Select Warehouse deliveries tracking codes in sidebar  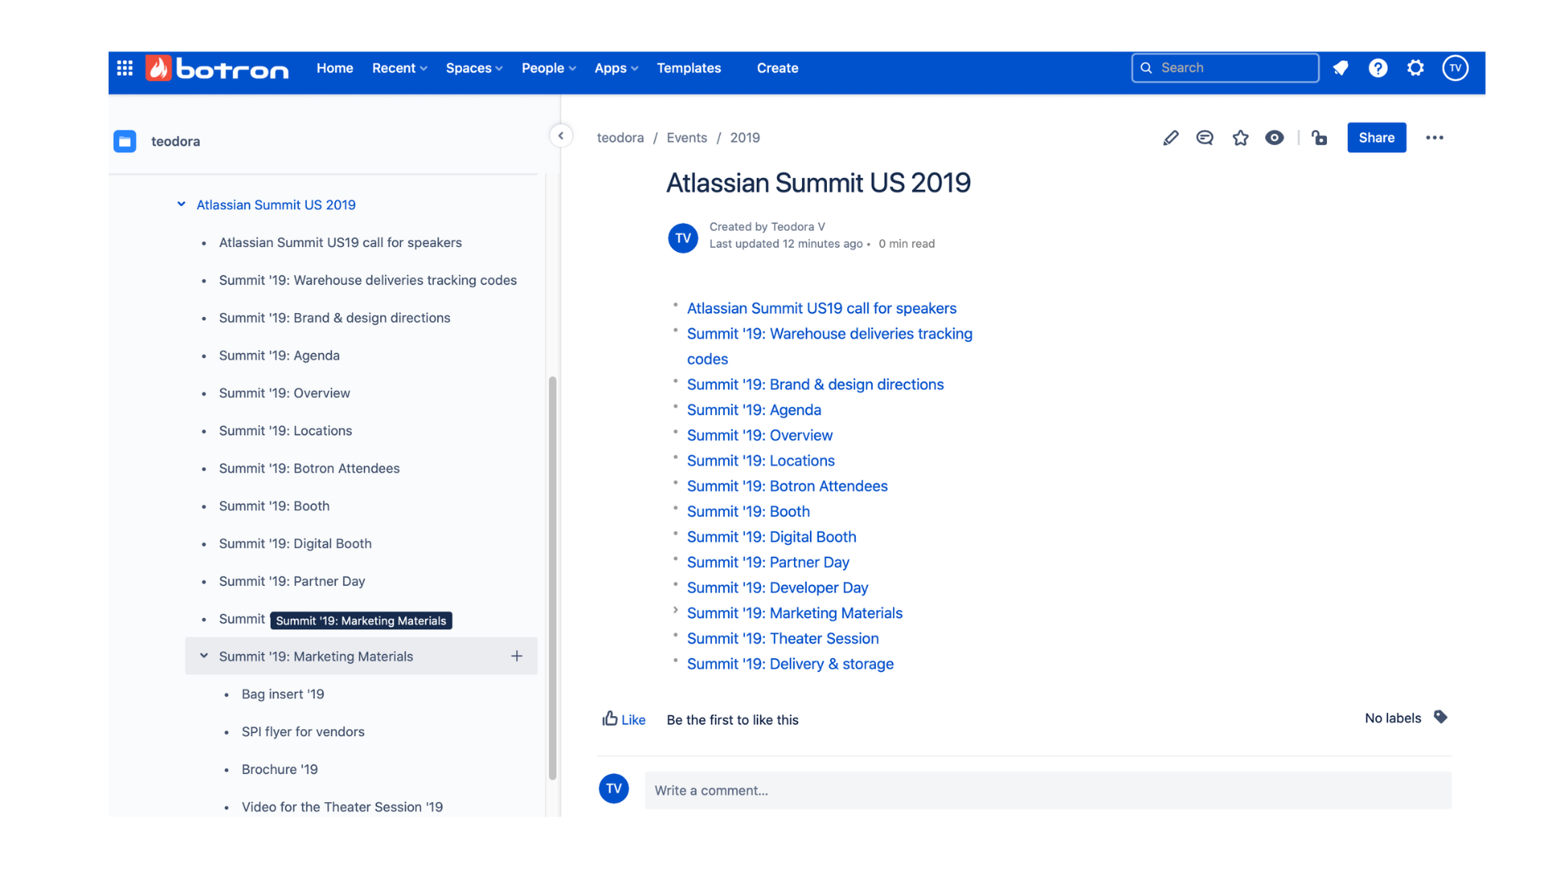coord(368,280)
